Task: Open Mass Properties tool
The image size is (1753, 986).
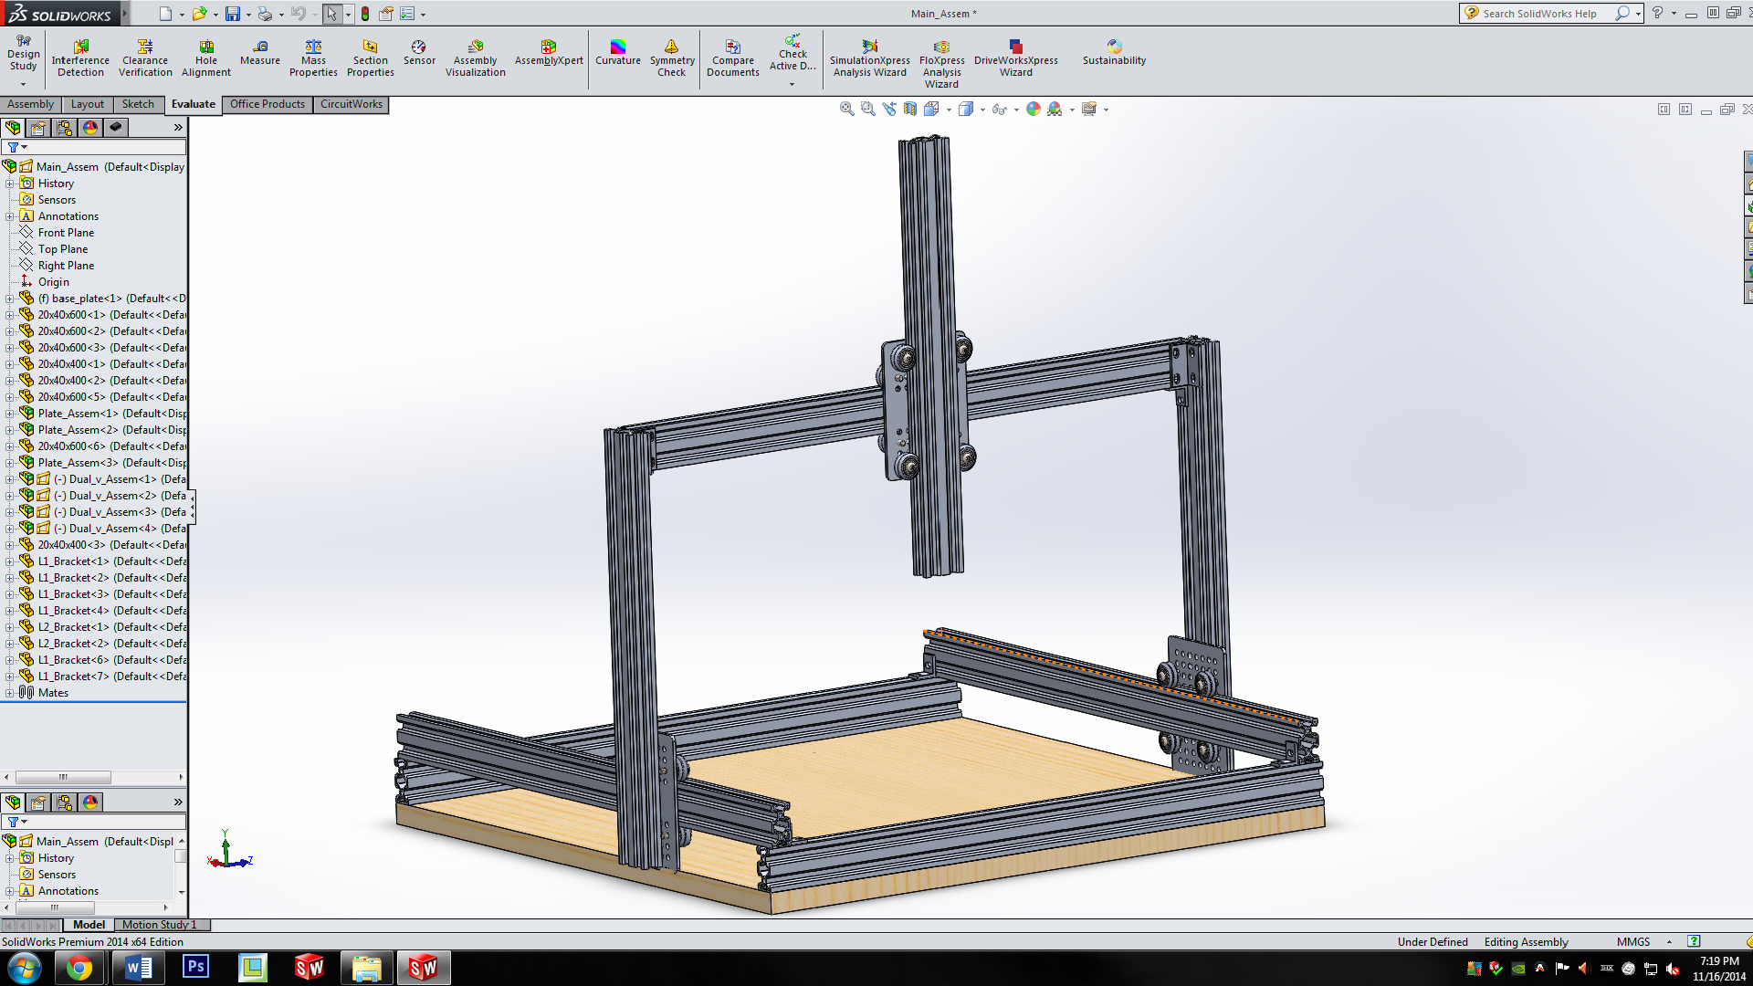Action: click(313, 58)
